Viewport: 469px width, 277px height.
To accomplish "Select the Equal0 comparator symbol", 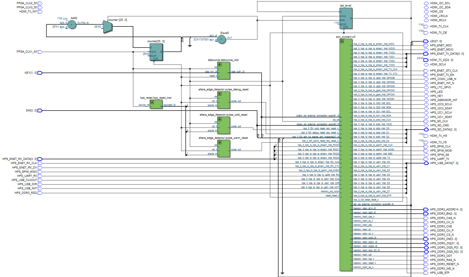I will click(221, 39).
